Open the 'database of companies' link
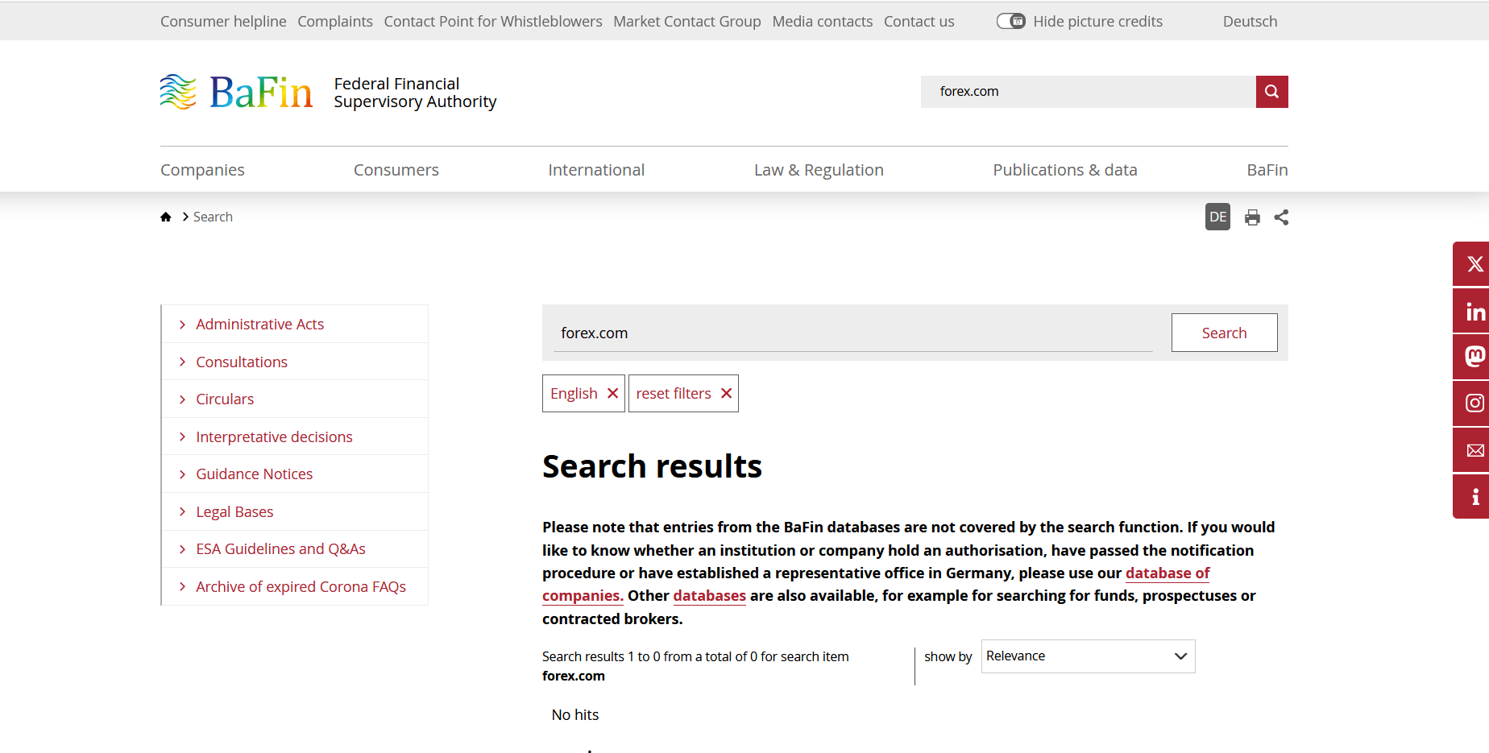 [1168, 573]
